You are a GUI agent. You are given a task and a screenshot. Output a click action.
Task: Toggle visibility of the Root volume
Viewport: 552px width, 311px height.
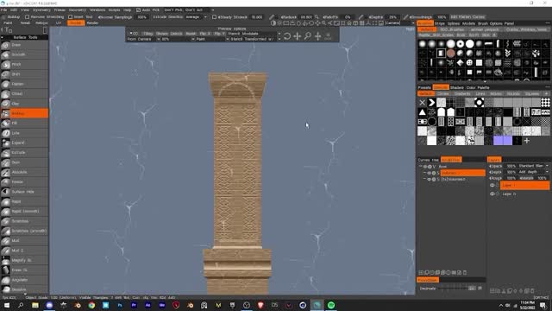click(x=425, y=167)
